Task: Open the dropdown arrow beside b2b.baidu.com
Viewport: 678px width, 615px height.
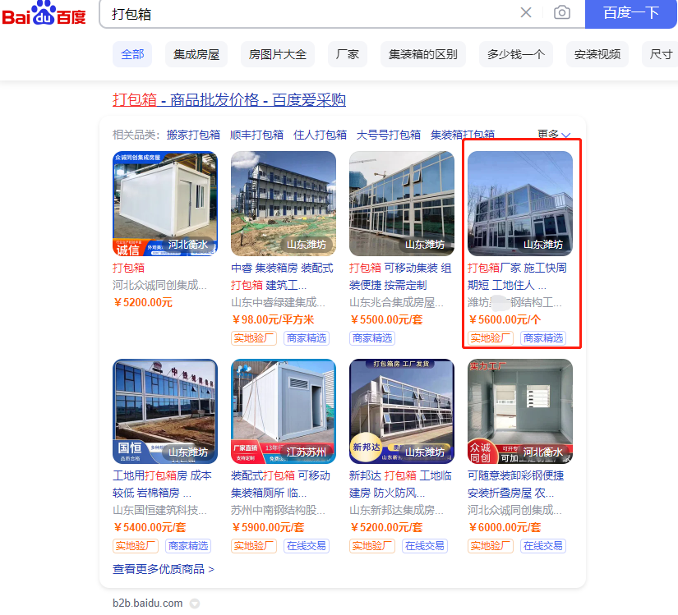Action: 195,604
